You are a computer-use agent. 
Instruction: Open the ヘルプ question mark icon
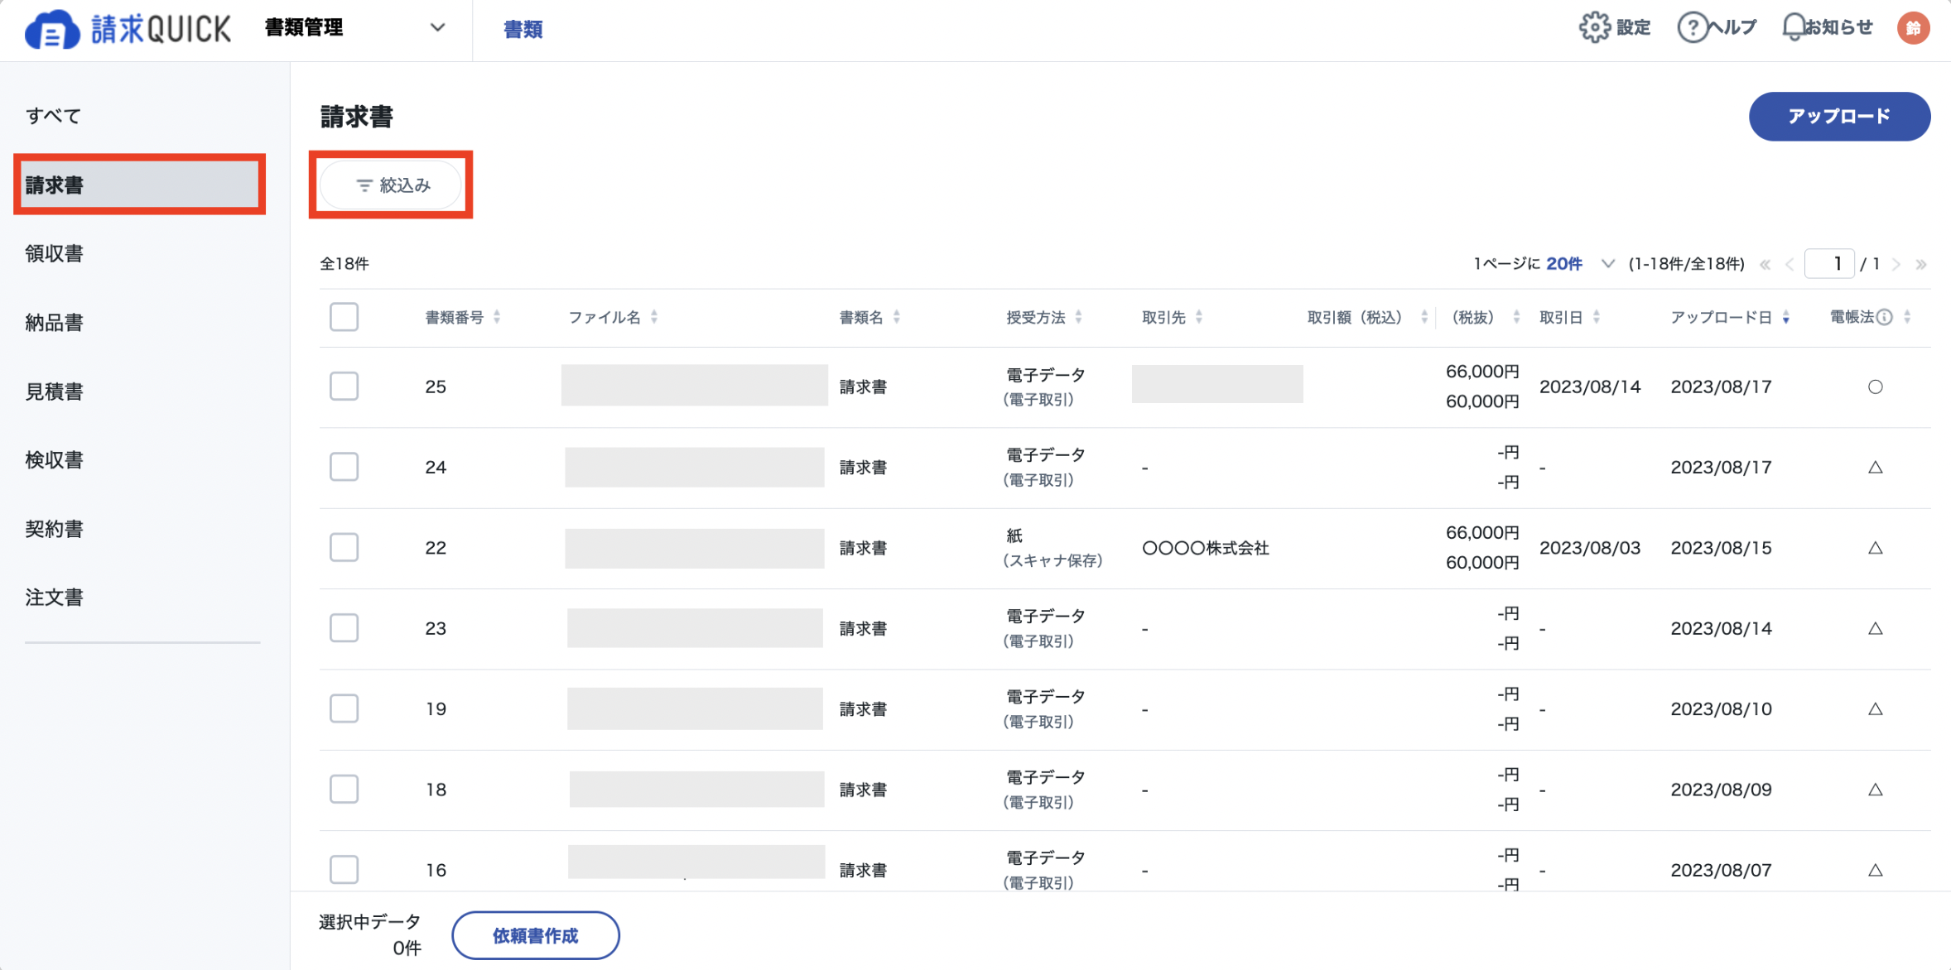click(1692, 27)
